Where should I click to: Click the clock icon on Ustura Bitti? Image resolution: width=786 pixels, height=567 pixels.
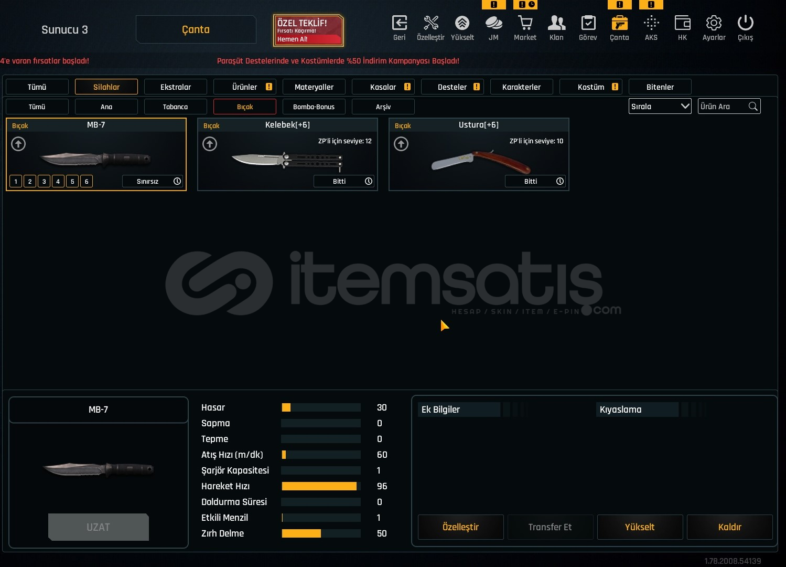point(560,181)
